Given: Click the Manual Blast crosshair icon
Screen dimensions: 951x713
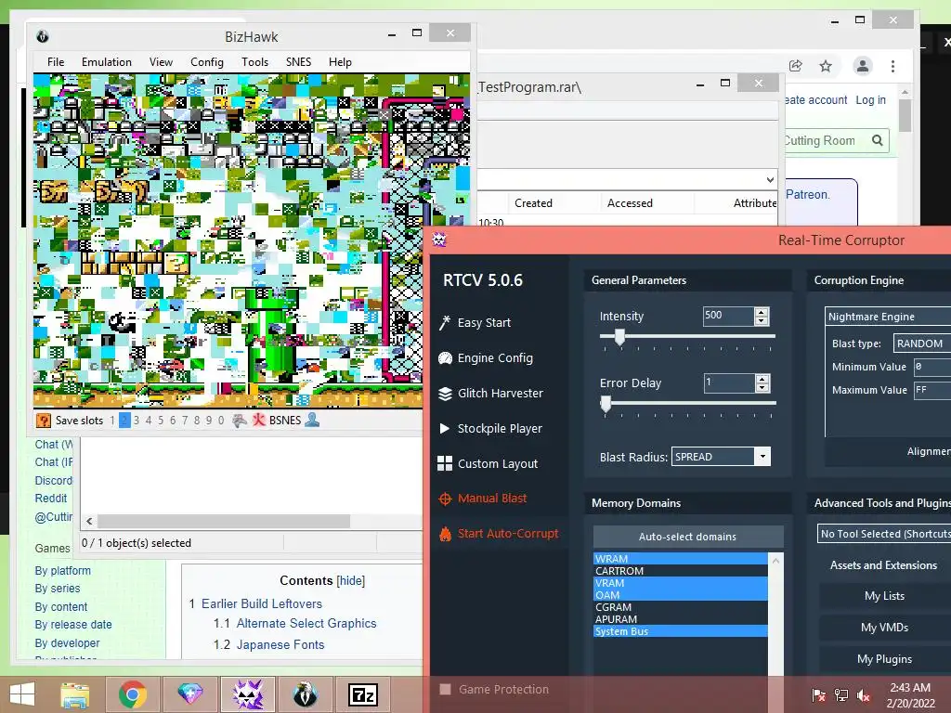Looking at the screenshot, I should (x=445, y=499).
